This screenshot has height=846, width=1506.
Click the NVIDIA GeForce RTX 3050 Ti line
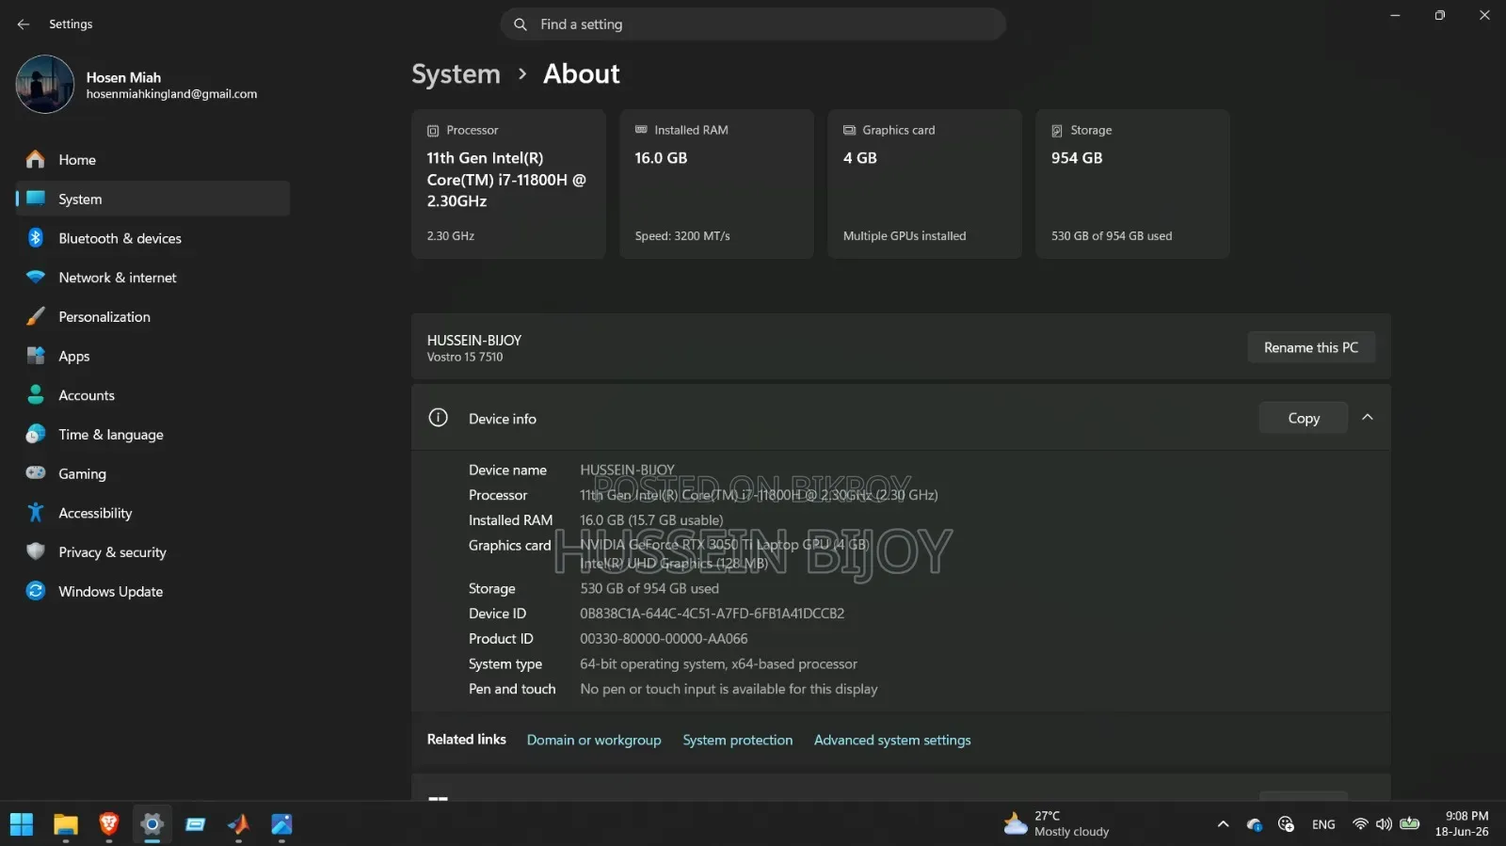click(x=724, y=545)
